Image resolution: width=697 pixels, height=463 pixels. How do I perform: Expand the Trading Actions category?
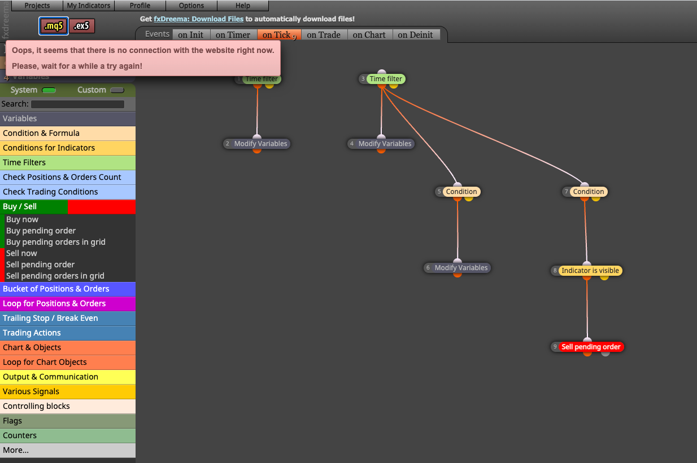pyautogui.click(x=68, y=333)
